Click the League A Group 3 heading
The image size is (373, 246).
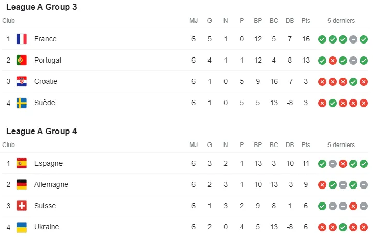click(x=42, y=7)
